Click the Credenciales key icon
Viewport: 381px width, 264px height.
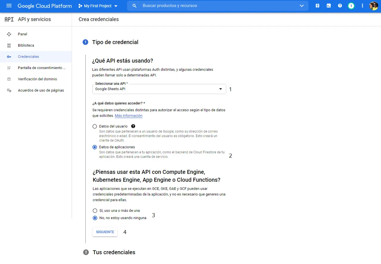(x=9, y=57)
